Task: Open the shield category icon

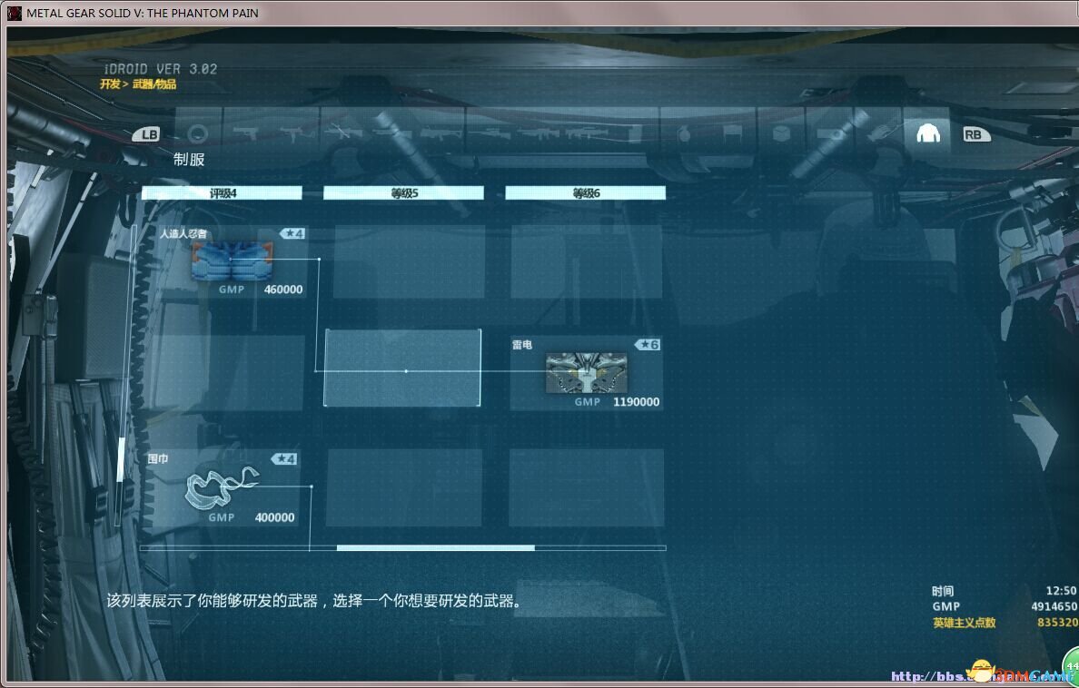Action: [635, 133]
